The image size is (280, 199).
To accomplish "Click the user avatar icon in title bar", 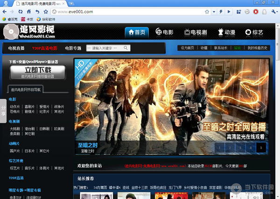I will click(6, 3).
